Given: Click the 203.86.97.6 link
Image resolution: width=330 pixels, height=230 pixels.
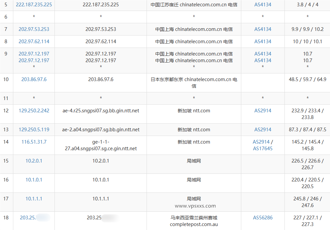Looking at the screenshot, I should (33, 79).
